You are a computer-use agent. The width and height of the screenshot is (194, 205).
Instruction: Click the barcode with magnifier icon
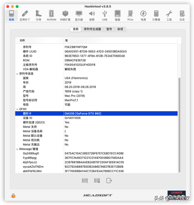85,181
